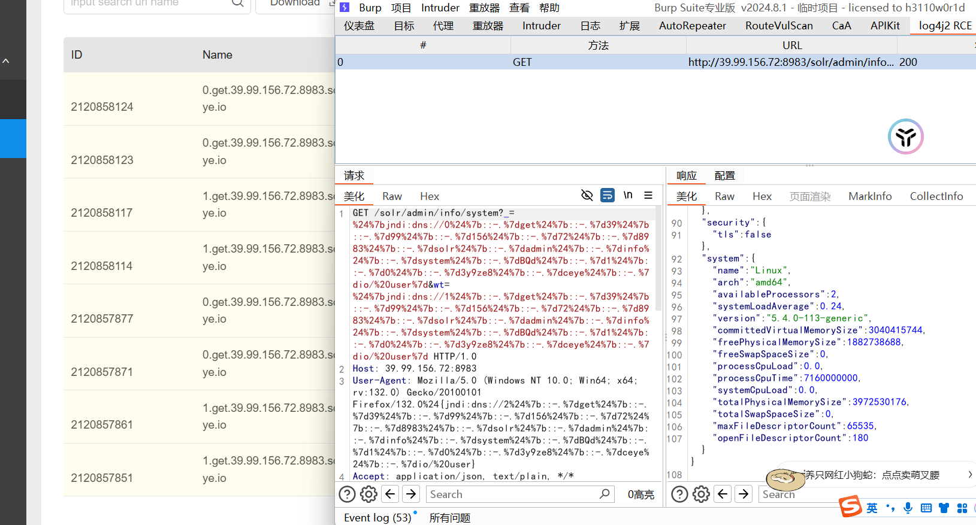
Task: Toggle line wrap icon in request panel
Action: (608, 195)
